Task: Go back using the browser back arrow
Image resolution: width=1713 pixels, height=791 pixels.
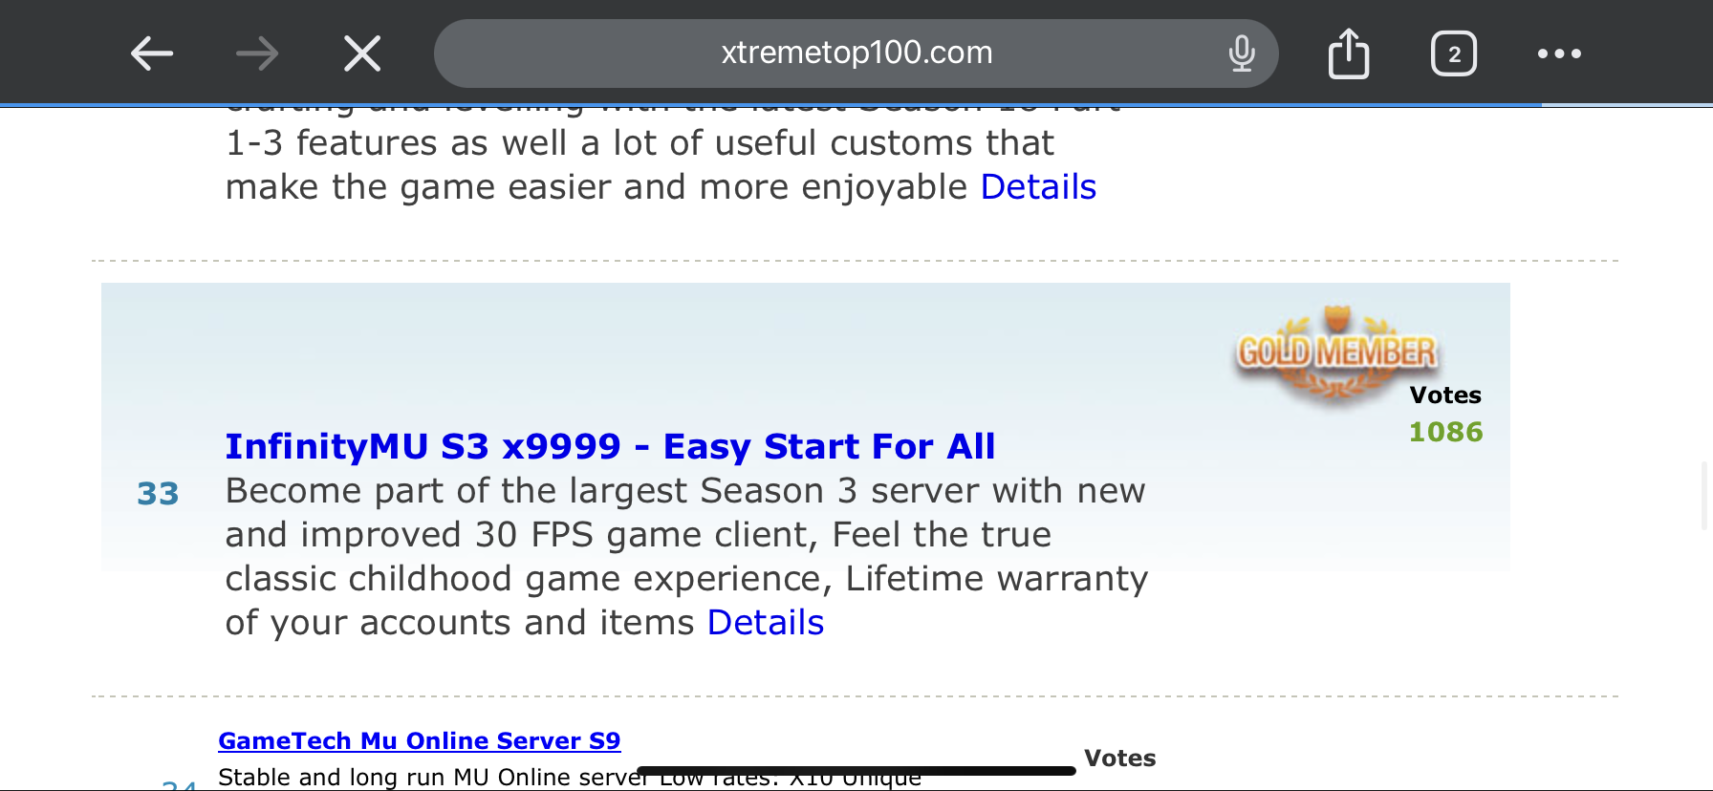Action: [152, 53]
